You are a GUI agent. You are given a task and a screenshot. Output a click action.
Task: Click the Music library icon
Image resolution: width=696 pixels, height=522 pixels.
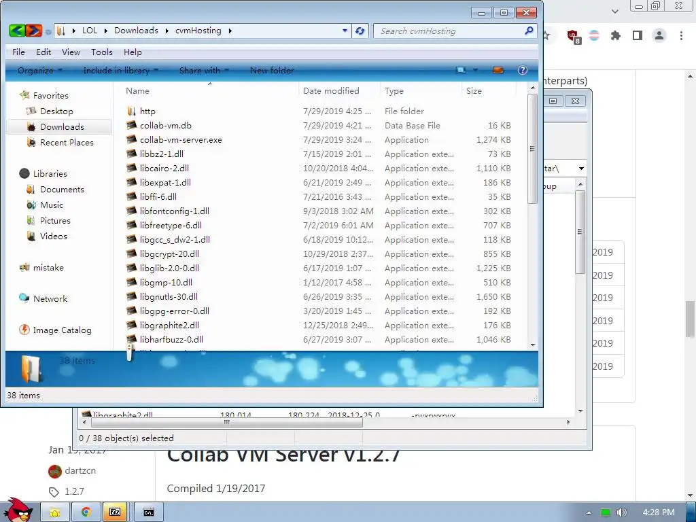(x=31, y=205)
